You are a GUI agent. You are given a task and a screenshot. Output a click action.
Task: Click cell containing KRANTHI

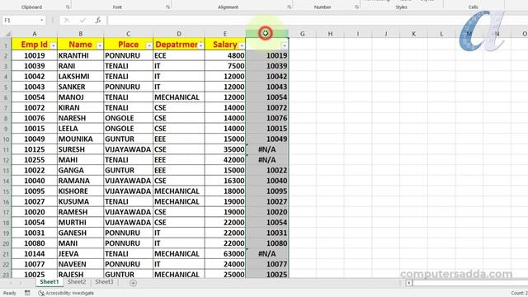click(x=81, y=55)
